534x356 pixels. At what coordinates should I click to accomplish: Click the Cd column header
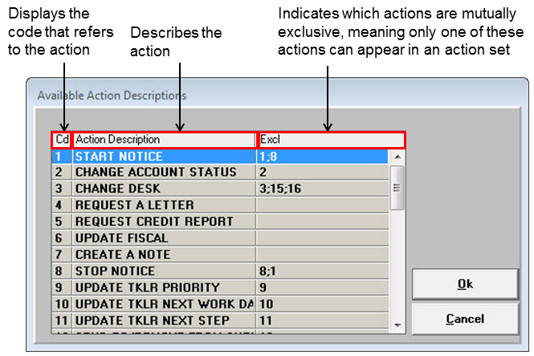[62, 140]
